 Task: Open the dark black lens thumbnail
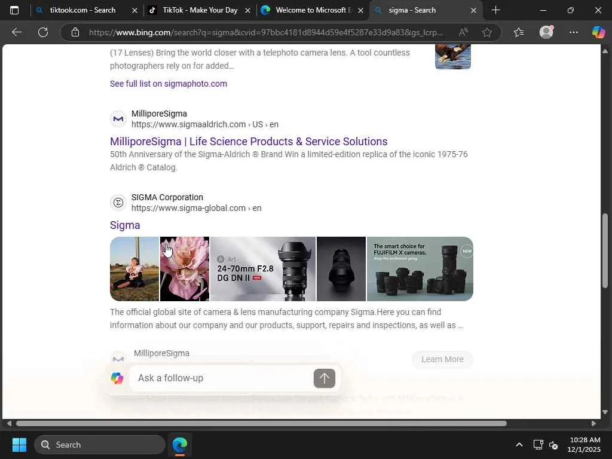pos(341,269)
